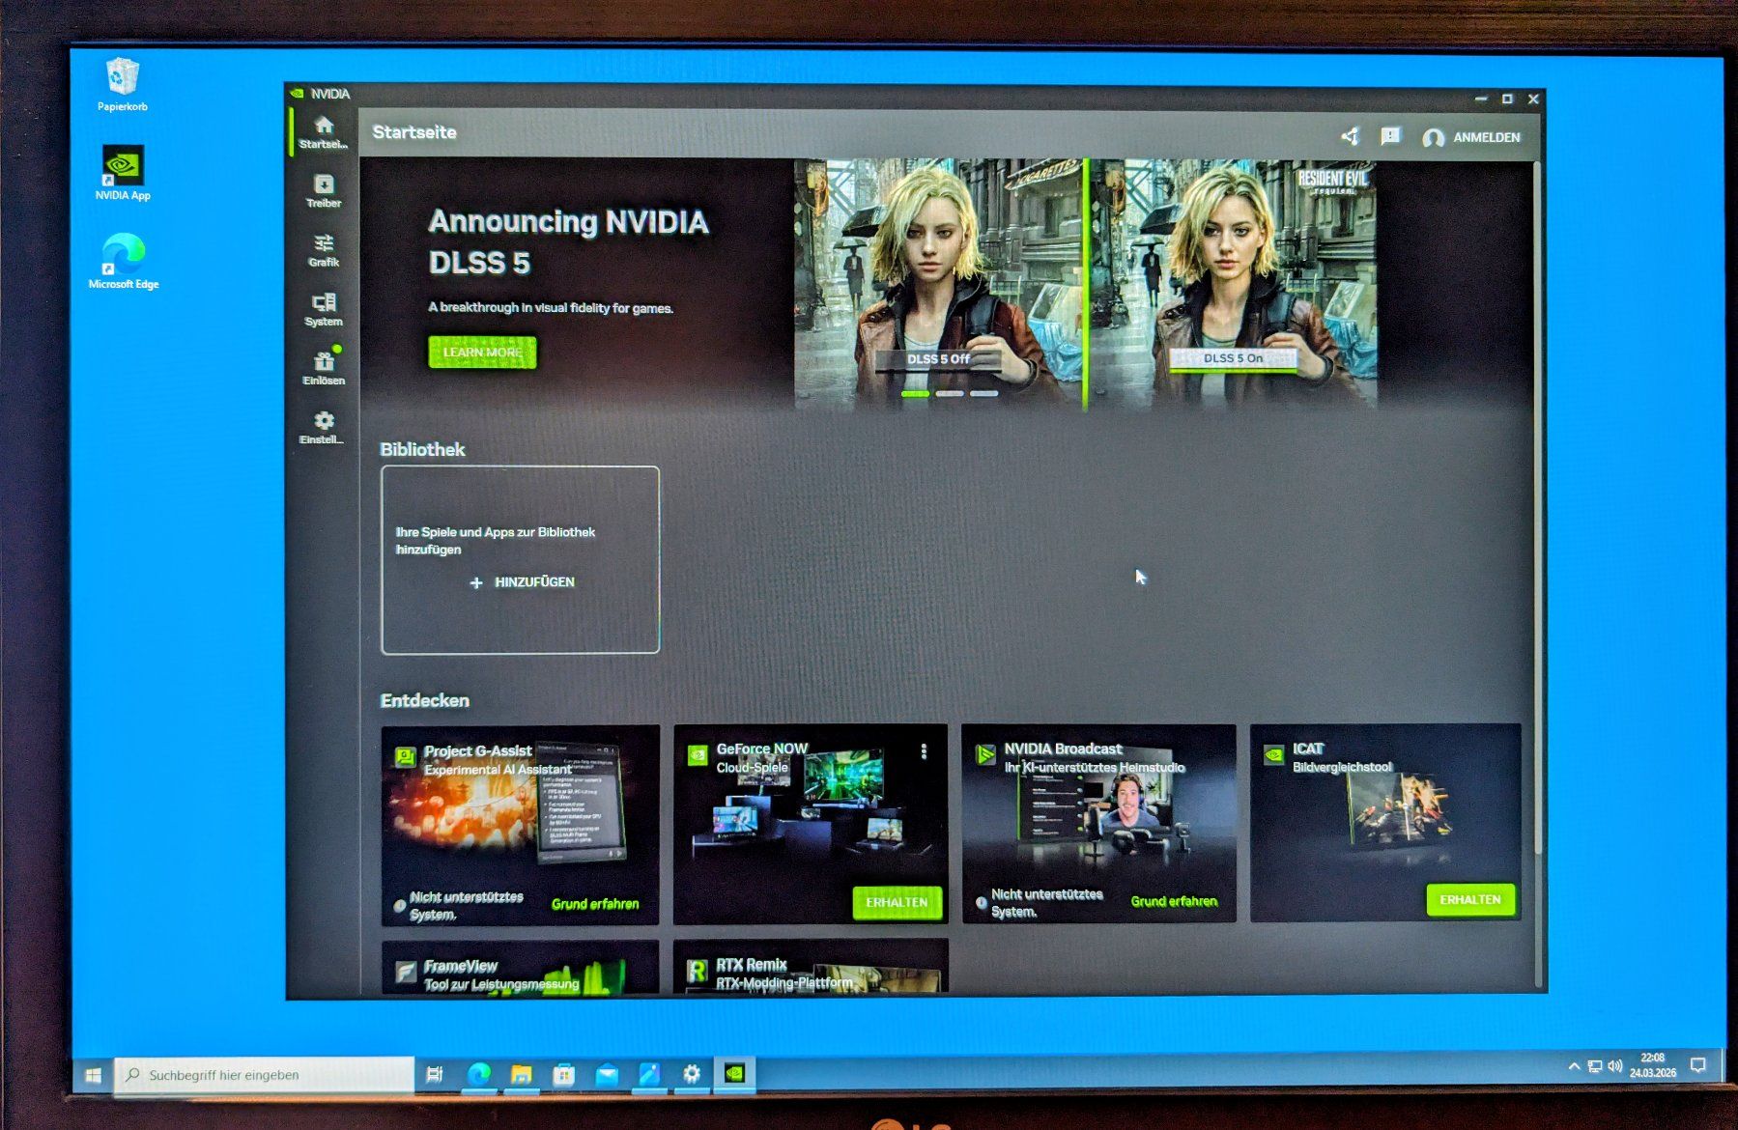This screenshot has height=1130, width=1738.
Task: Click the info icon on Project G-Assist card
Action: click(x=399, y=906)
